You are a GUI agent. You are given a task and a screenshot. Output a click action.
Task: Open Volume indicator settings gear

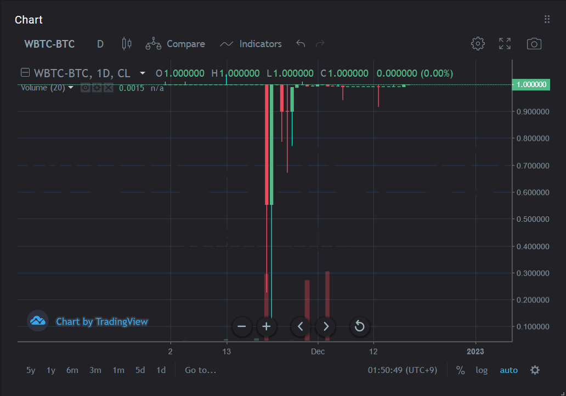tap(97, 88)
